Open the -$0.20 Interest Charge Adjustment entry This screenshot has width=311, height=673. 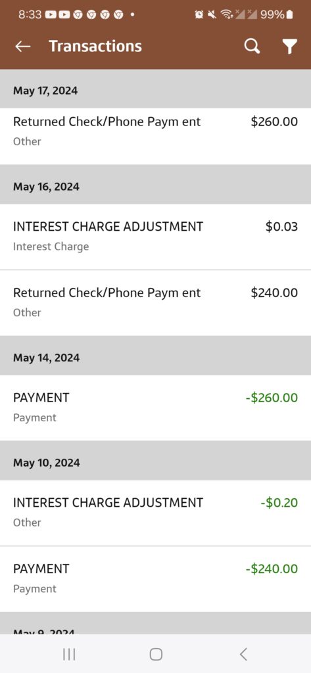(x=155, y=513)
